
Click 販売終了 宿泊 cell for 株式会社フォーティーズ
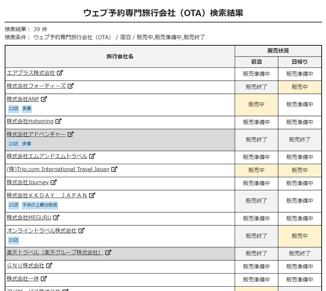coord(256,87)
